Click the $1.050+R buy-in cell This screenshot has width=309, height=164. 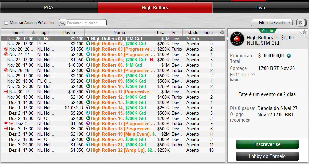click(x=74, y=108)
